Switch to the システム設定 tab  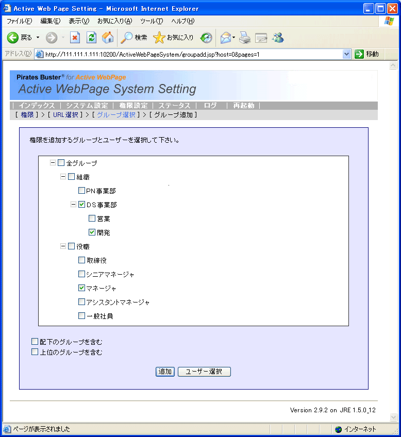pos(87,106)
